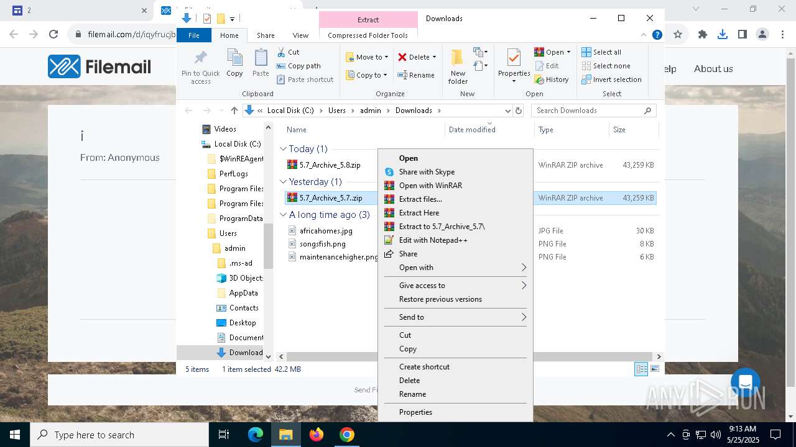Click the Search Downloads field
This screenshot has width=796, height=447.
(594, 111)
